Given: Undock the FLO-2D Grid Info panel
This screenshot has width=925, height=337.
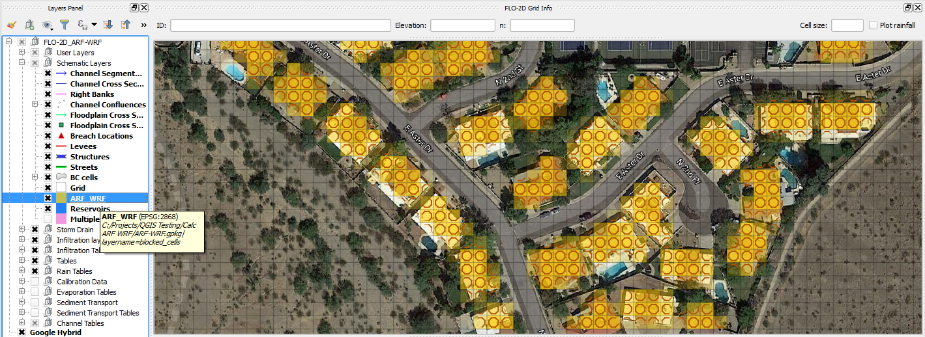Looking at the screenshot, I should coord(908,7).
